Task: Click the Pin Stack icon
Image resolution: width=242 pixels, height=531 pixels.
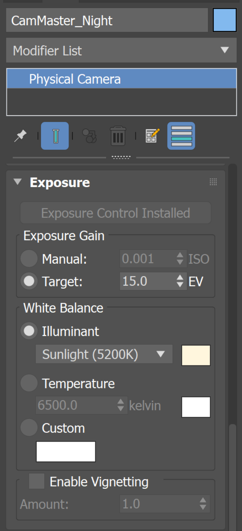Action: point(20,136)
